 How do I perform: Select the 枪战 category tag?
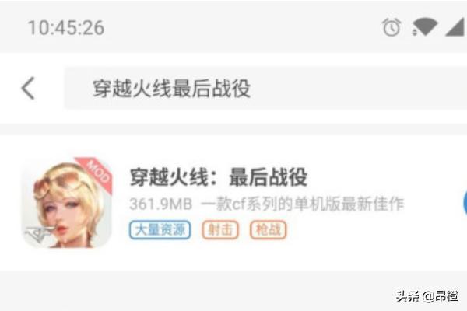(x=268, y=230)
